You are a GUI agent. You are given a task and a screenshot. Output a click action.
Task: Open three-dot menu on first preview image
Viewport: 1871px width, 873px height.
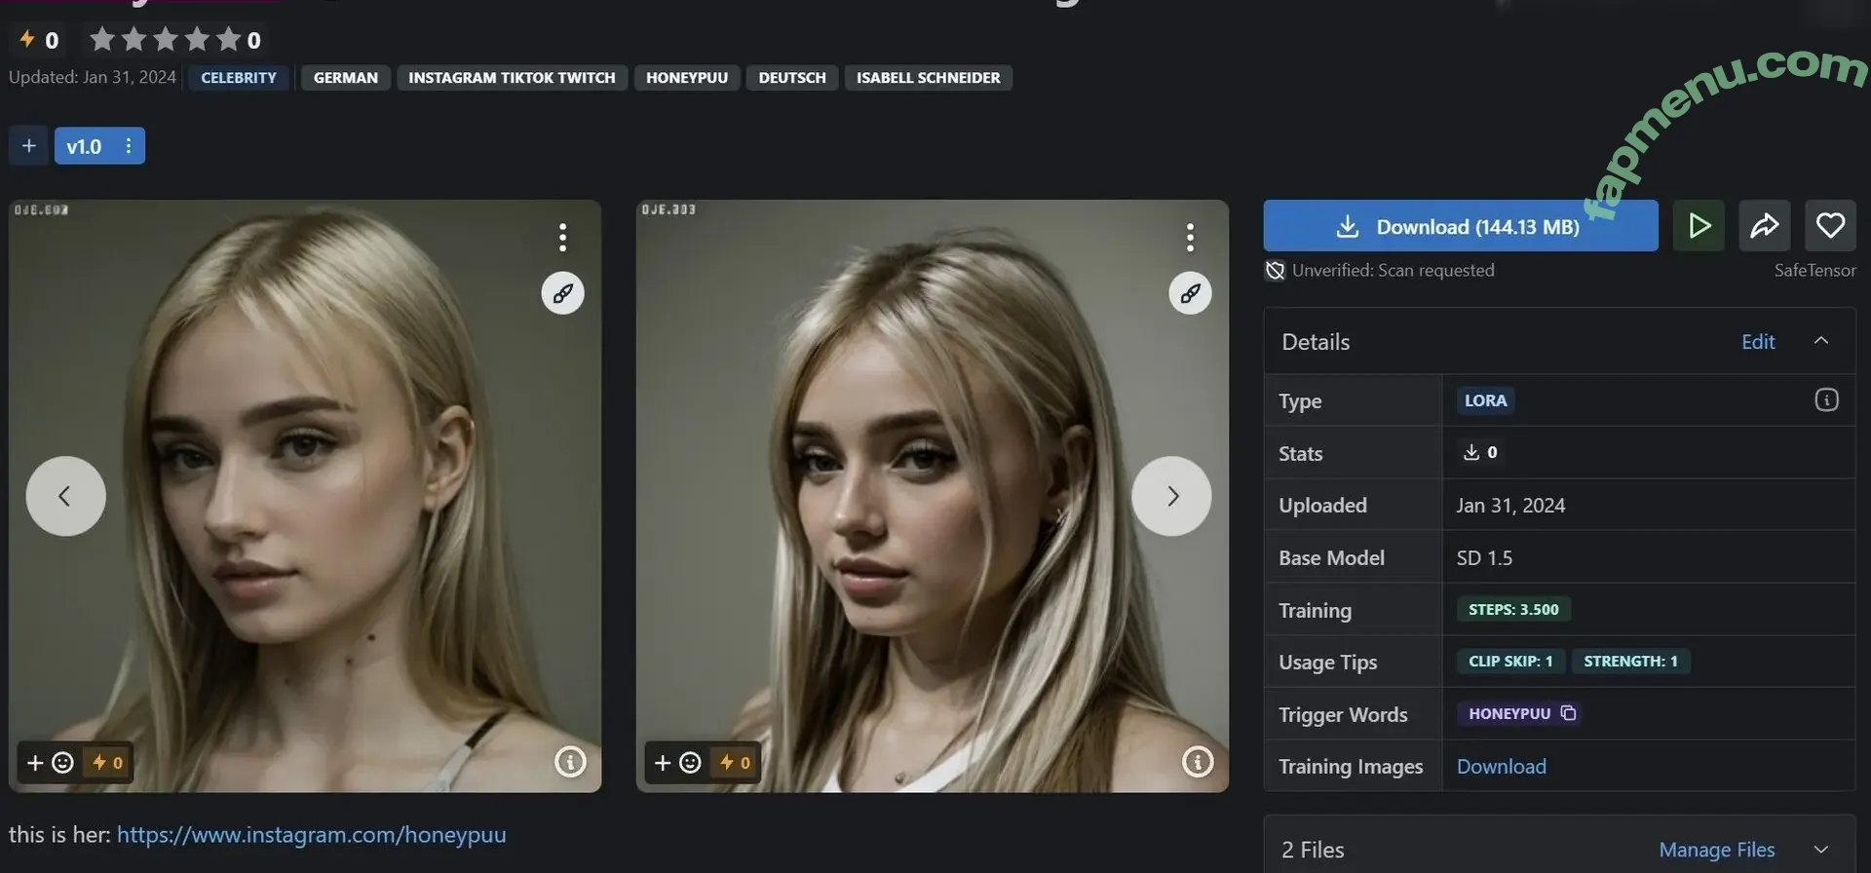coord(562,237)
